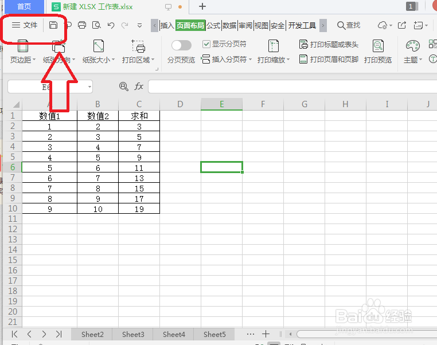Image resolution: width=437 pixels, height=345 pixels.
Task: Open the 打印缩放 print scaling dropdown
Action: pyautogui.click(x=274, y=52)
